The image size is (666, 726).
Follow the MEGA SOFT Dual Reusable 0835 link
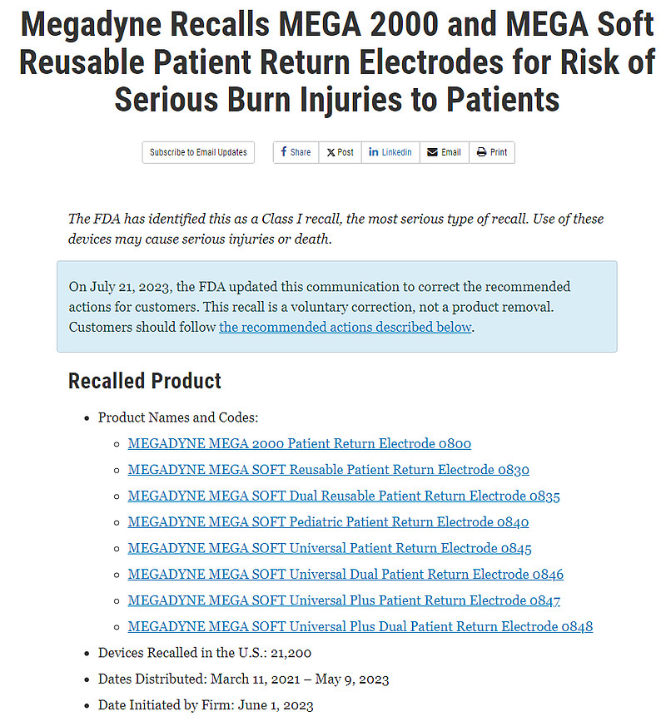coord(343,496)
